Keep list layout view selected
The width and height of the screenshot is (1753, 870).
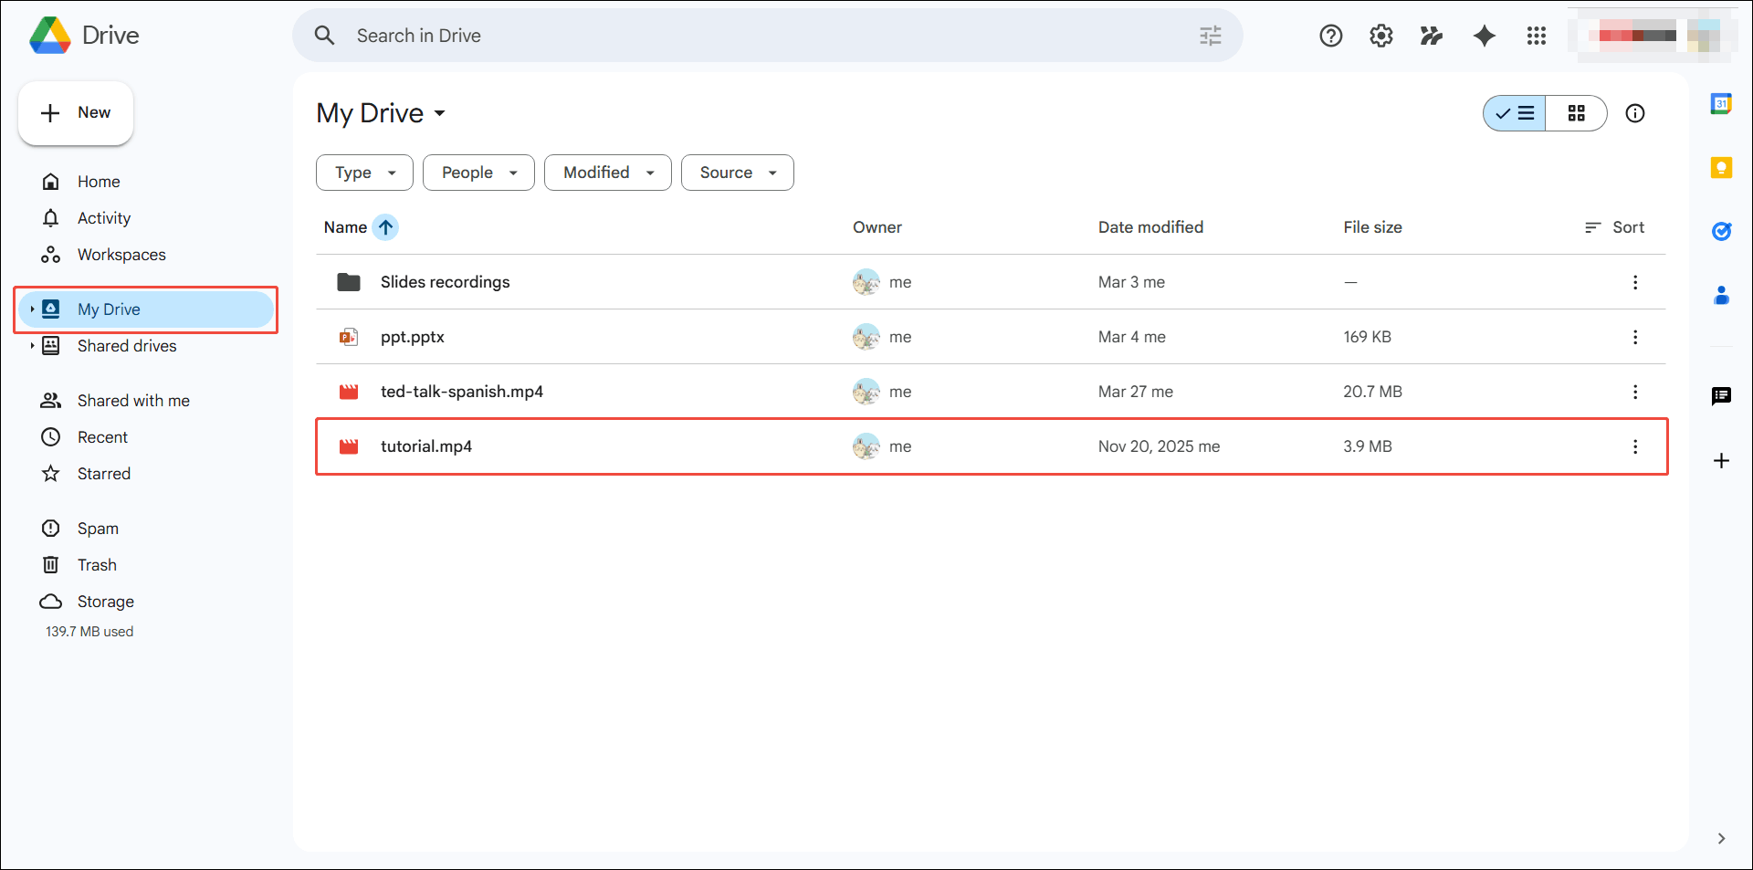click(1514, 113)
